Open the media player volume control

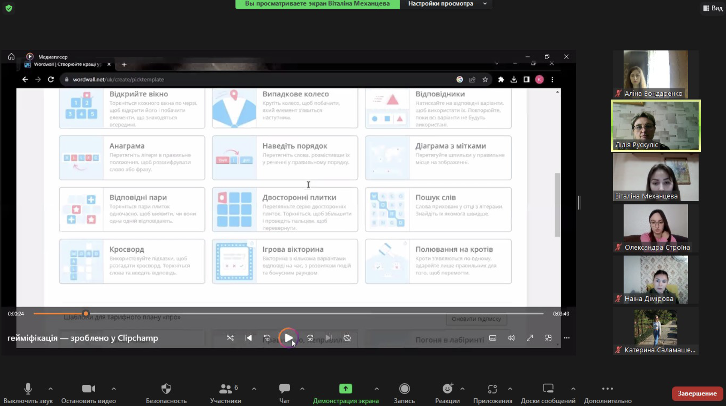point(511,338)
